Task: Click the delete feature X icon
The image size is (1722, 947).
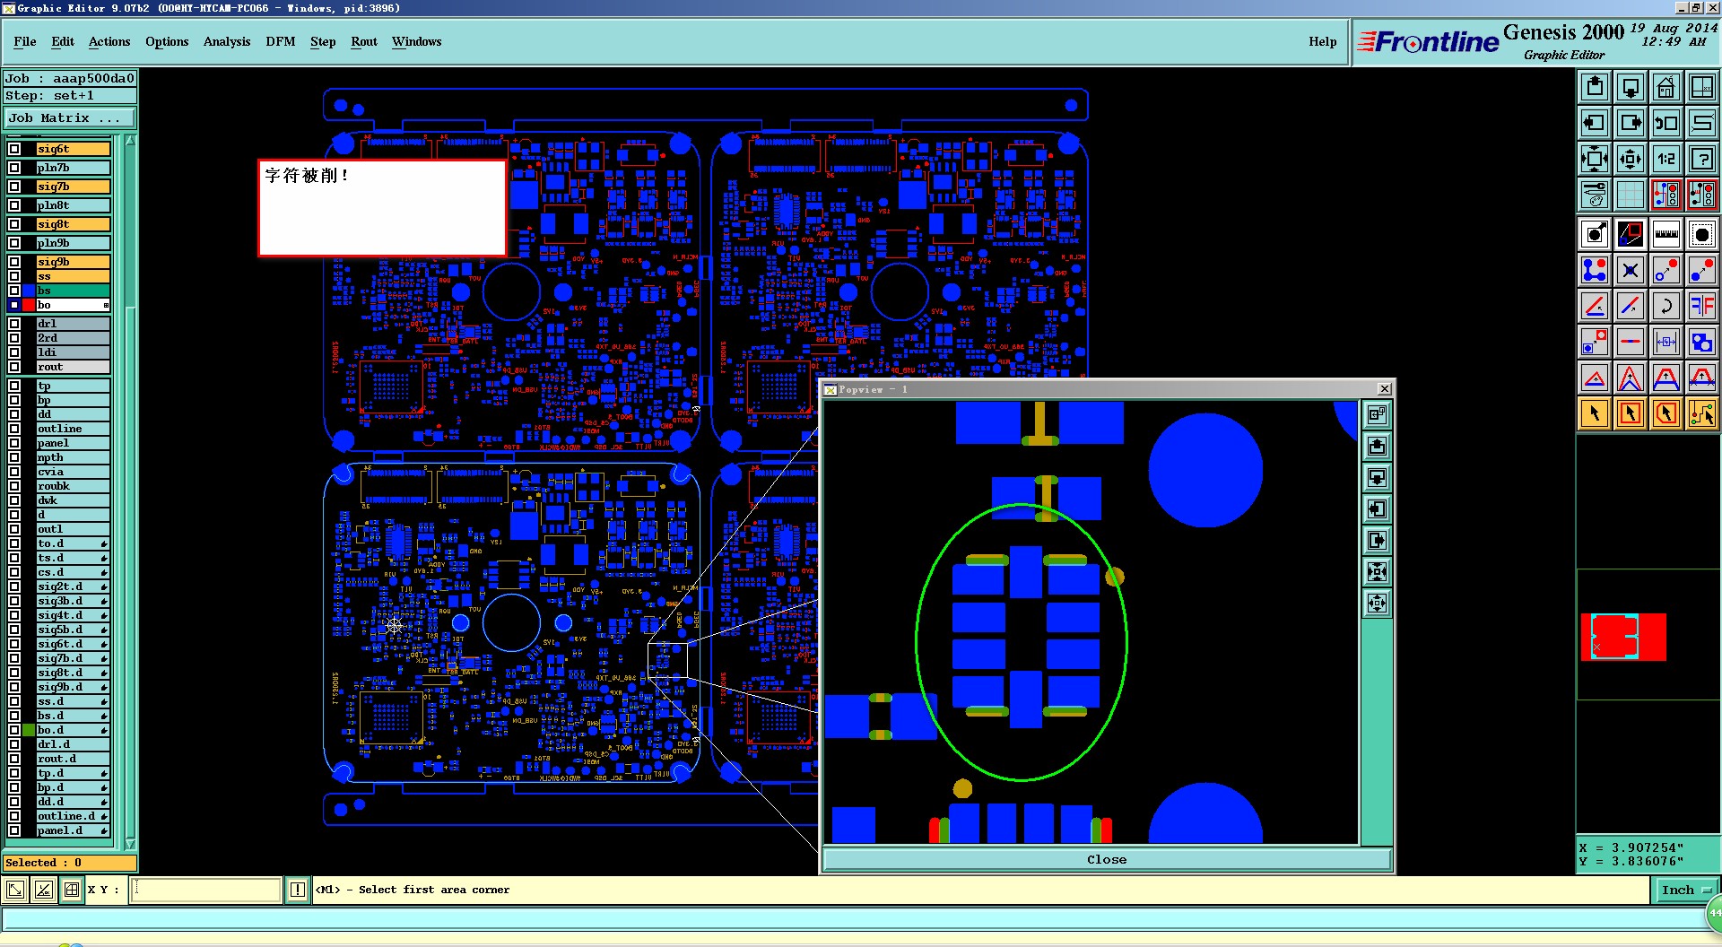Action: (1631, 270)
